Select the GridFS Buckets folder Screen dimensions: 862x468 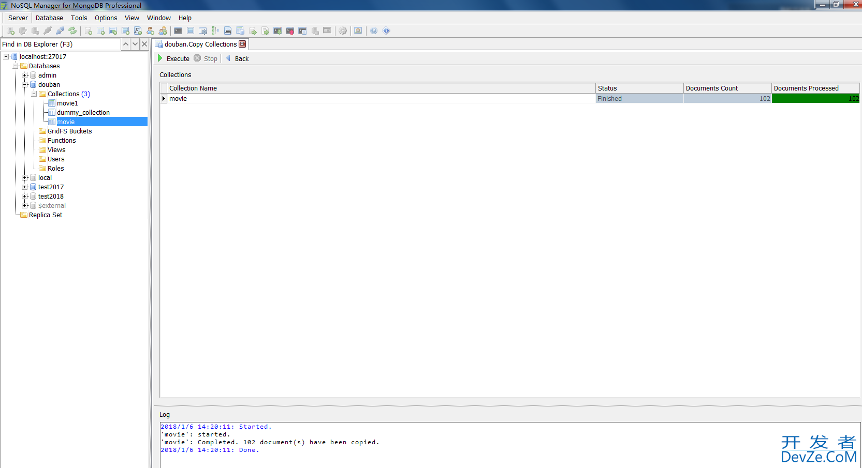point(69,131)
